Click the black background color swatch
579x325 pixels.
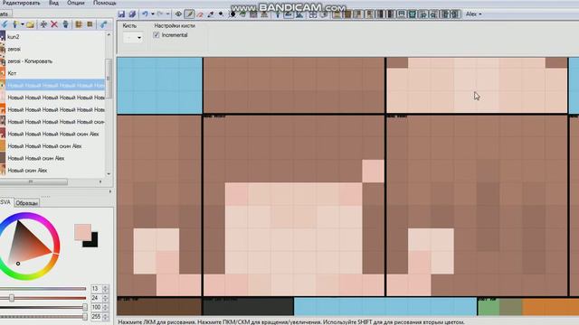click(93, 242)
